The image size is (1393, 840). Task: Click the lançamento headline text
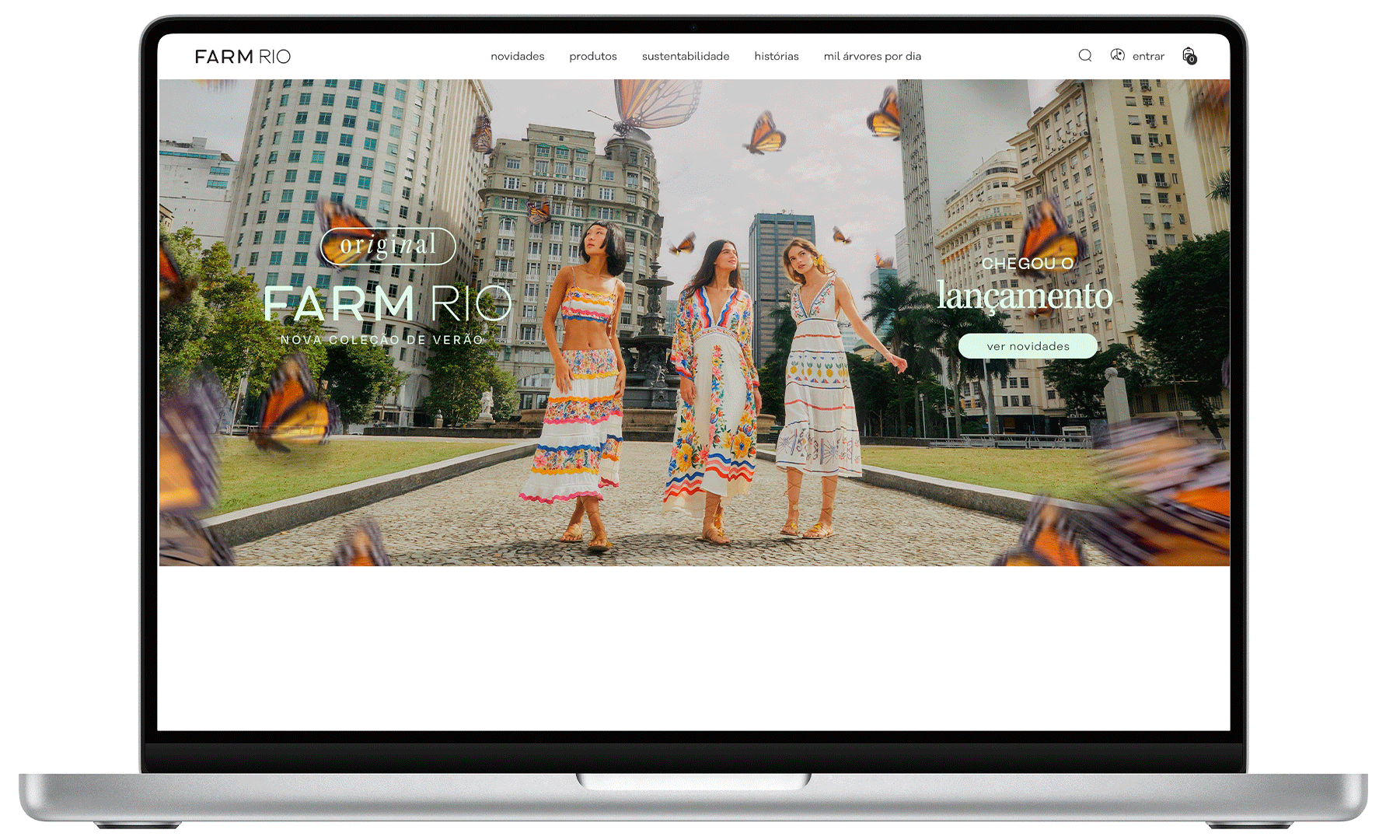pyautogui.click(x=1025, y=296)
